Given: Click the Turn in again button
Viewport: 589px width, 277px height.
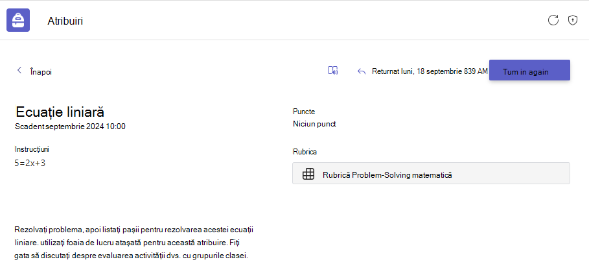Looking at the screenshot, I should point(529,70).
